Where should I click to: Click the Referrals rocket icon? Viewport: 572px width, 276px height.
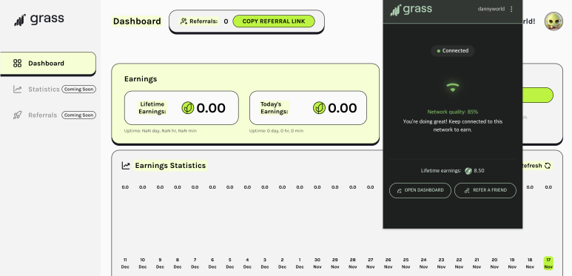pos(17,115)
